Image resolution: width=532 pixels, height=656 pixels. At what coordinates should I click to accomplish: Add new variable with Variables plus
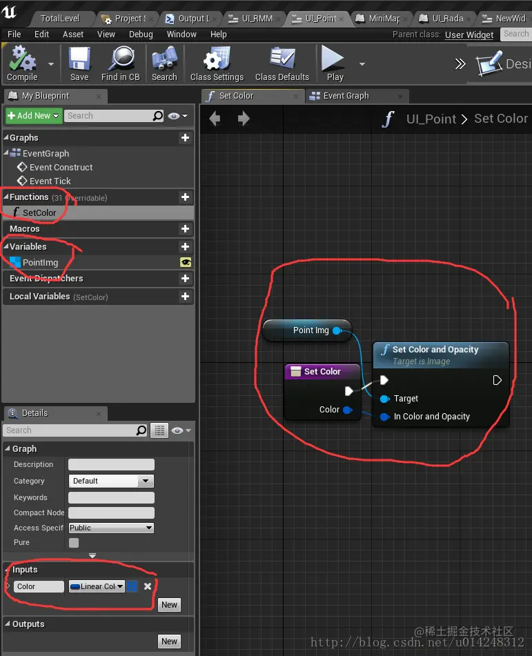[x=185, y=247]
